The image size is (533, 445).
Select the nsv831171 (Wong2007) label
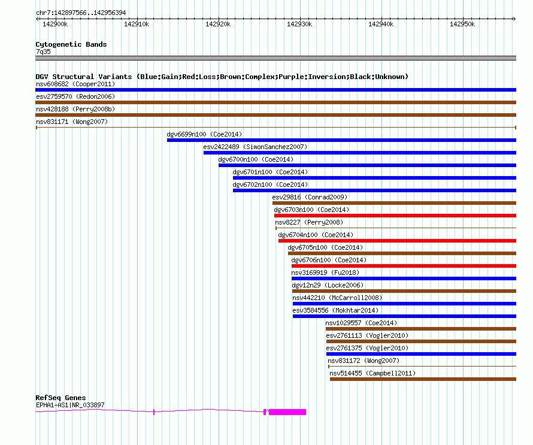click(x=72, y=122)
